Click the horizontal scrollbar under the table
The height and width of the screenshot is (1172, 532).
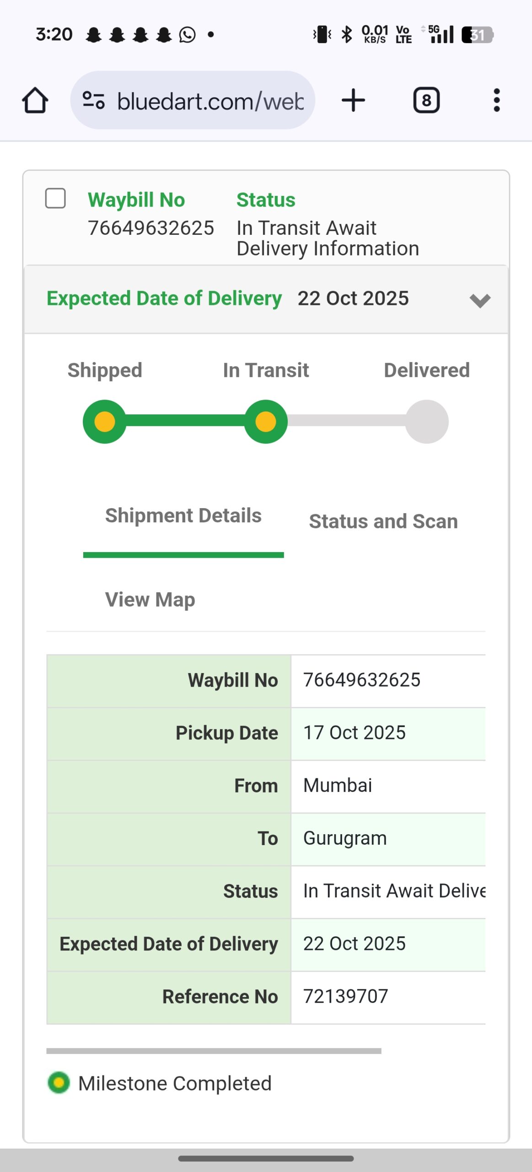(214, 1051)
